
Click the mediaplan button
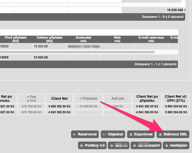point(176,145)
